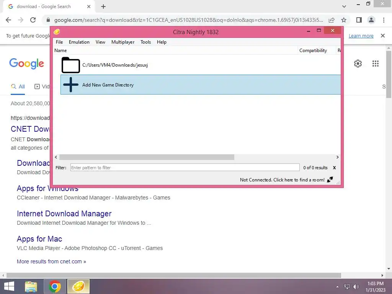Open the Tools menu in Citra

145,42
